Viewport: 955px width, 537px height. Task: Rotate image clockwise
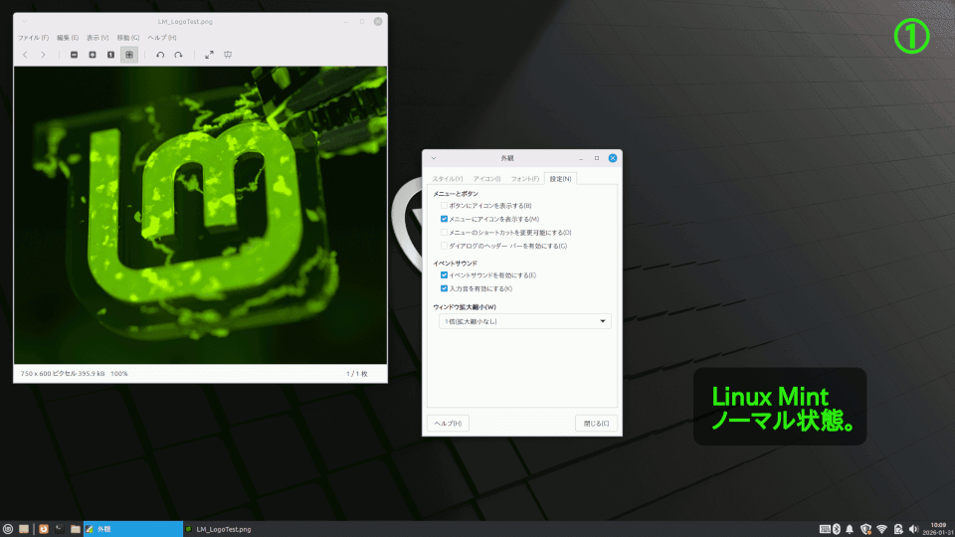coord(178,55)
